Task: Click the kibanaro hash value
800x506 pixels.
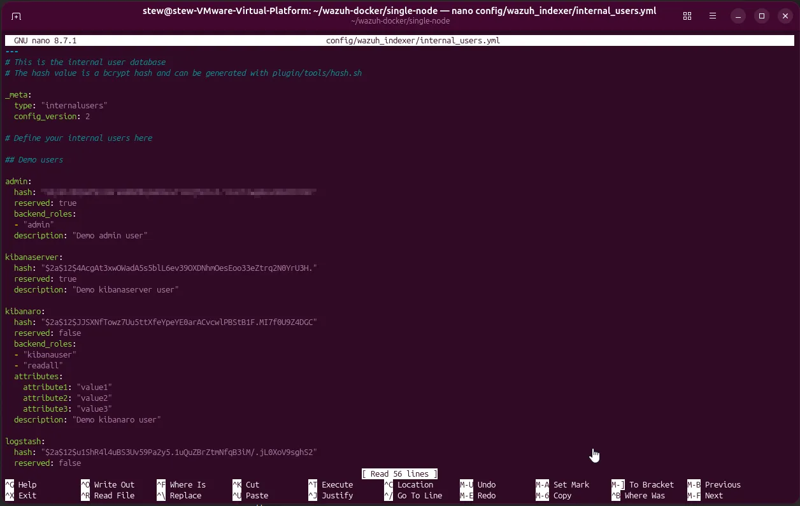Action: point(179,322)
